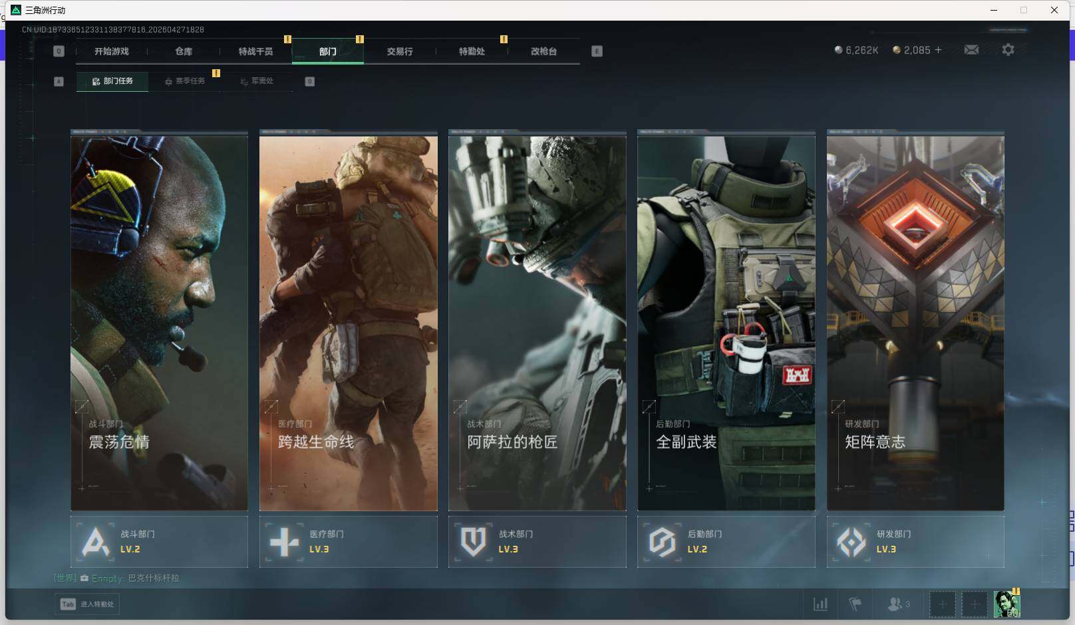Screen dimensions: 1075x625
Task: Open the 特勤处 tab
Action: pos(472,51)
